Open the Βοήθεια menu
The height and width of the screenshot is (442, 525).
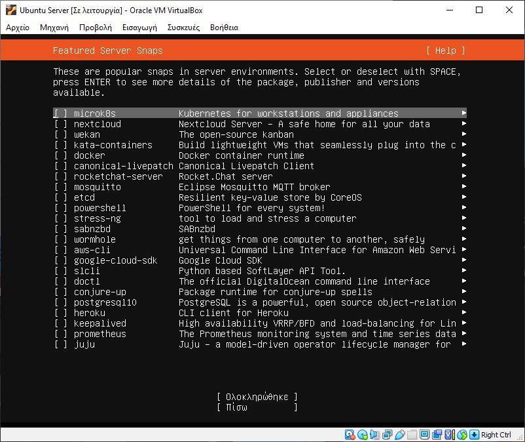225,28
